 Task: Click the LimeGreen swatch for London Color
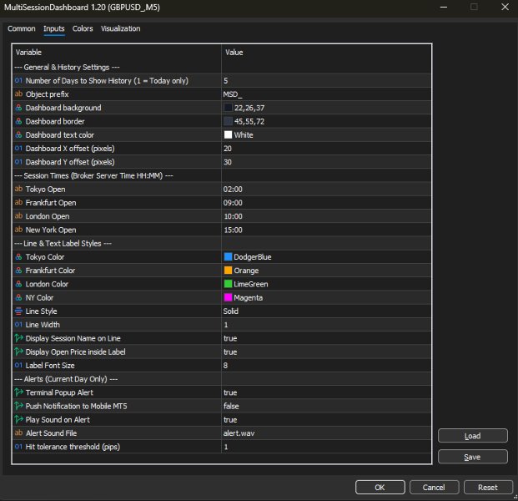point(228,284)
